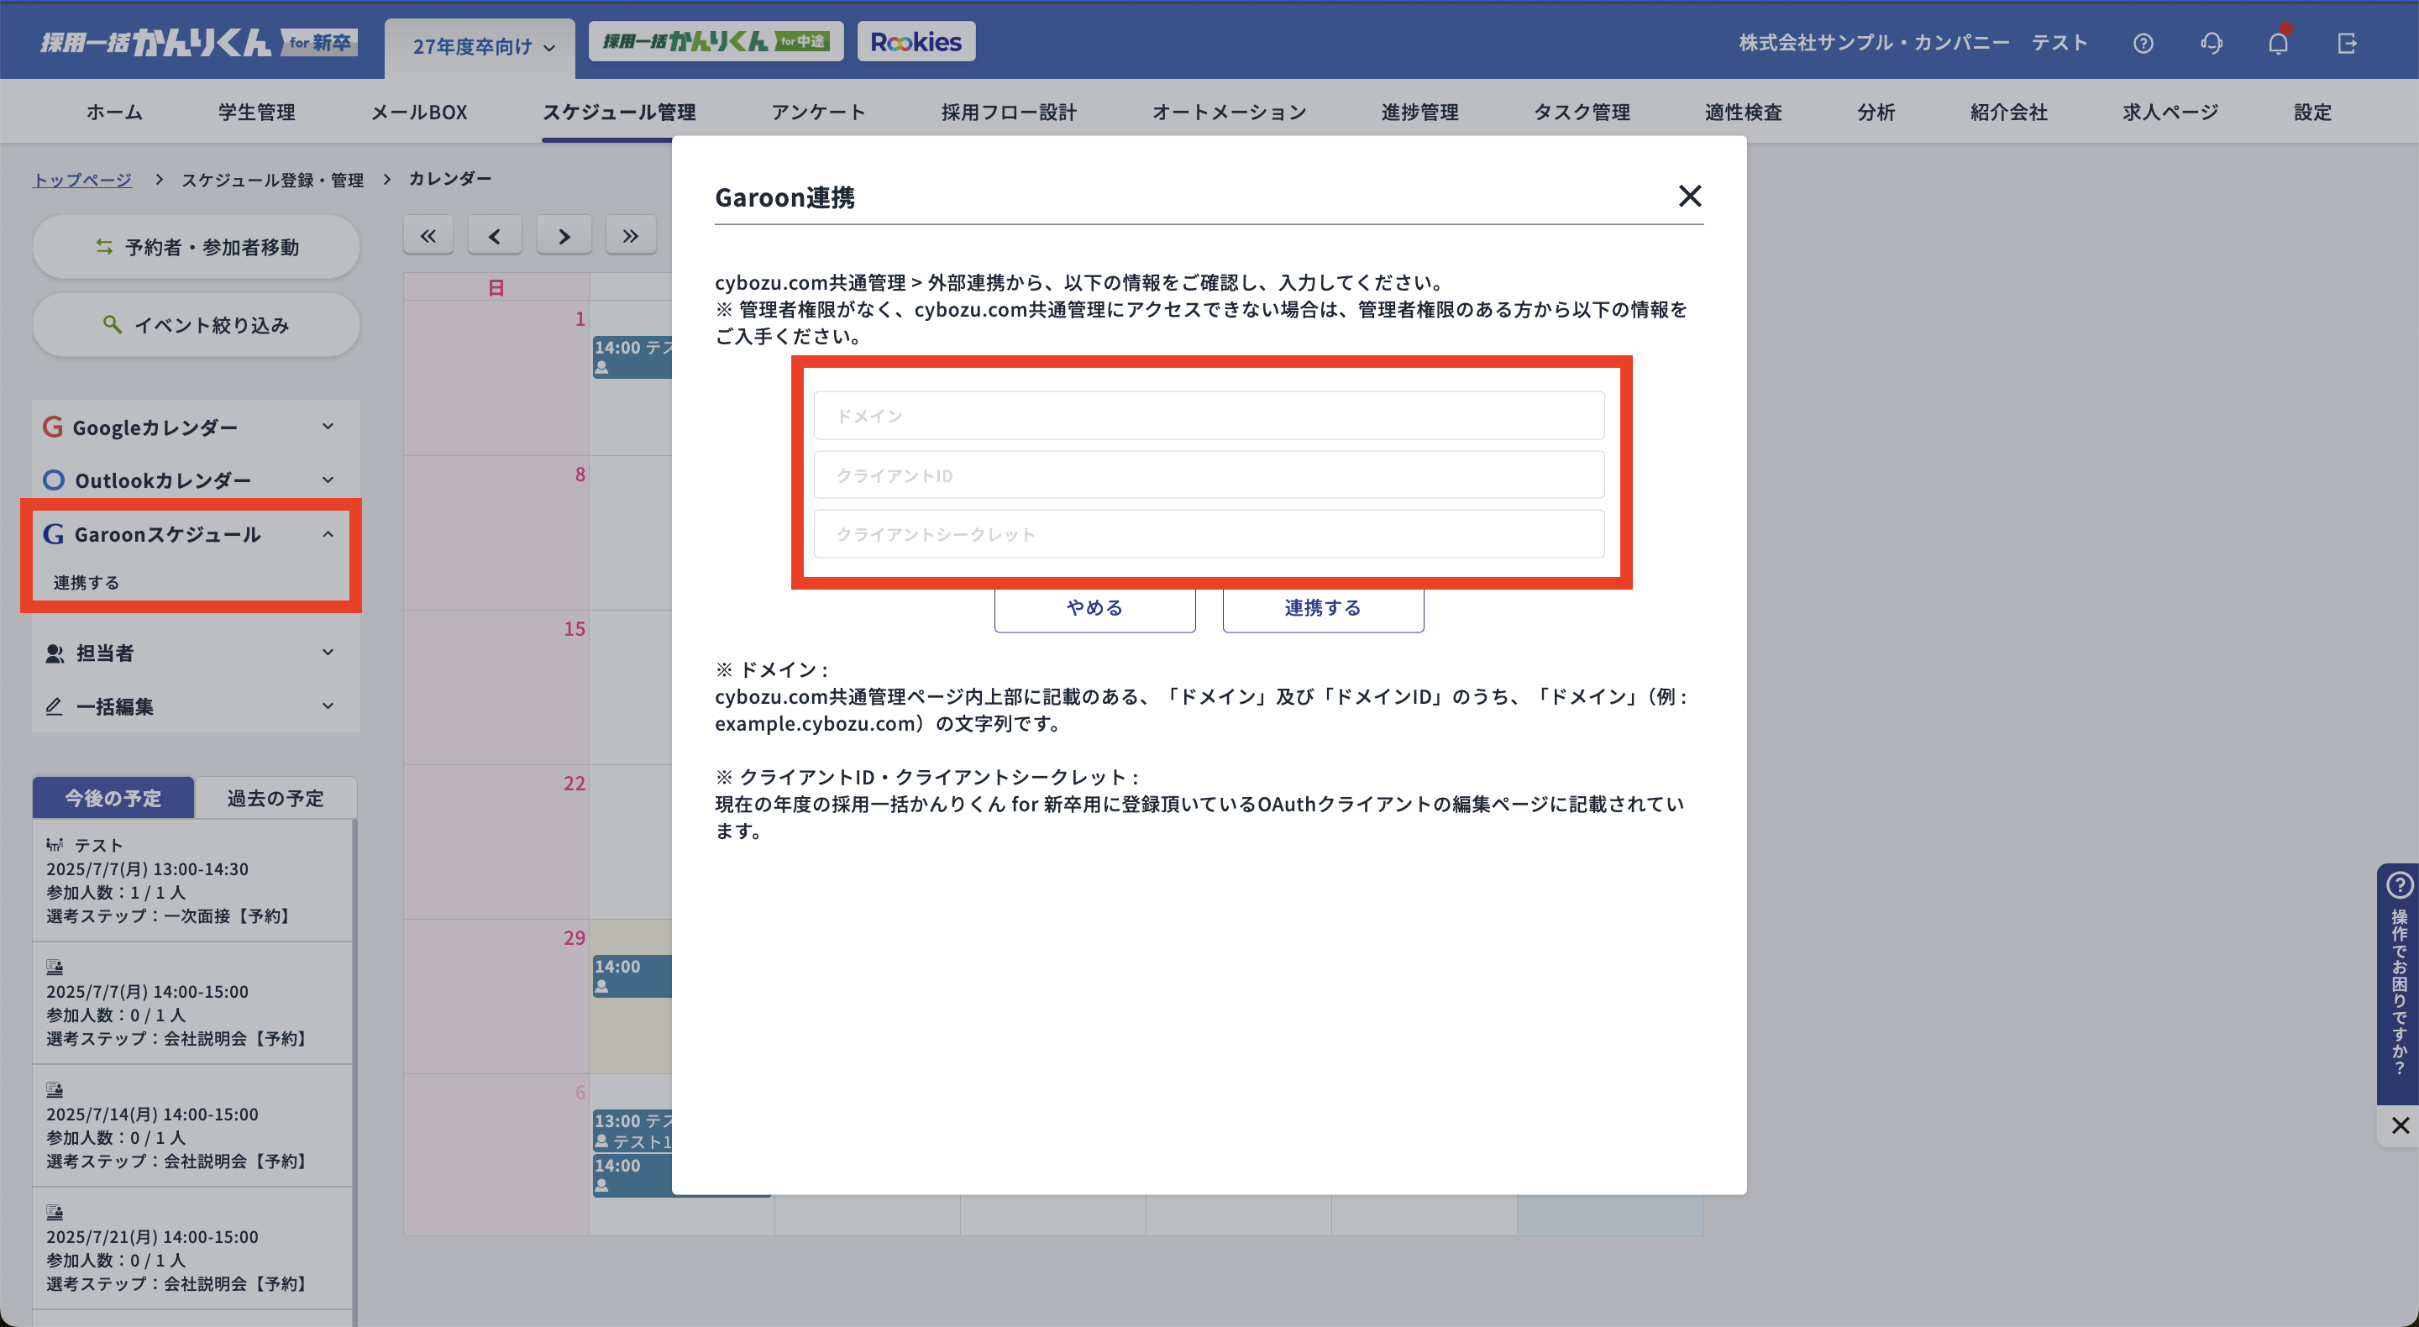Expand the Googleカレンダー section chevron

(x=328, y=427)
